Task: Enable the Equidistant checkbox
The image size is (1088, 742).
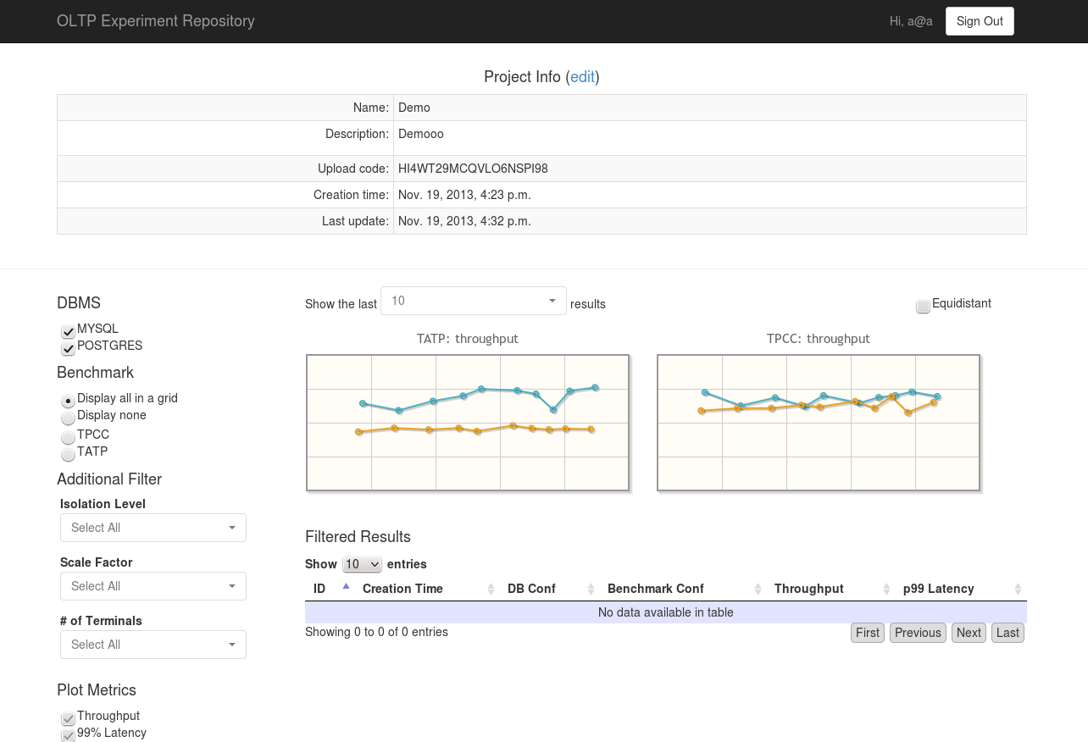Action: pyautogui.click(x=923, y=306)
